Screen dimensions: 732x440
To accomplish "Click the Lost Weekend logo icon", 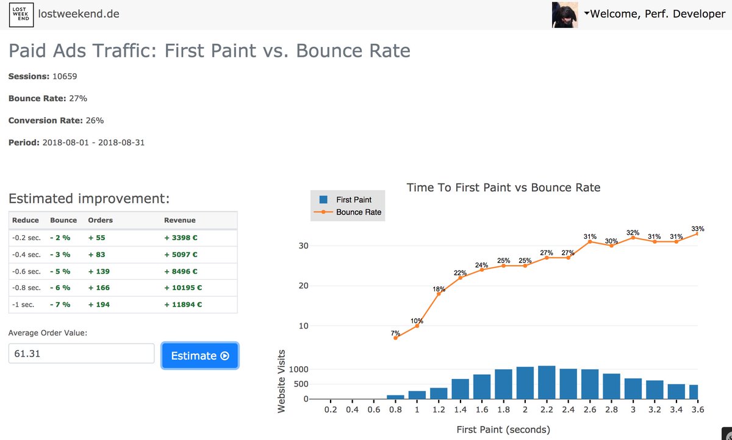I will [21, 13].
